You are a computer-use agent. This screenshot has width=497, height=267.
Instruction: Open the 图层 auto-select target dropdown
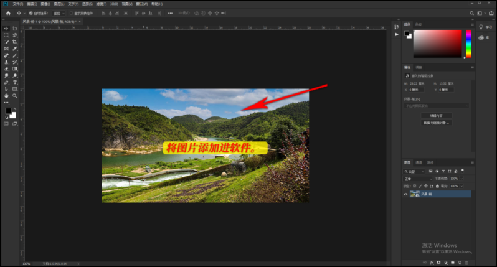(x=59, y=12)
